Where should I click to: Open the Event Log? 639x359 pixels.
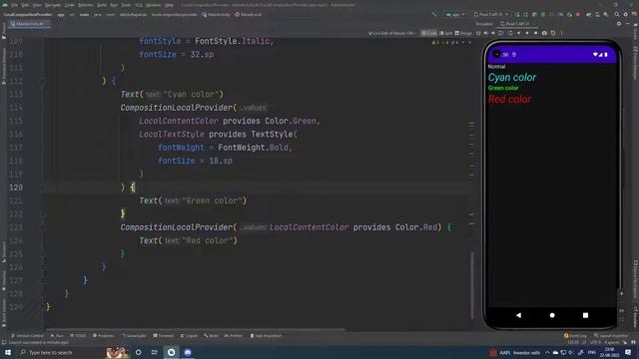pos(575,336)
